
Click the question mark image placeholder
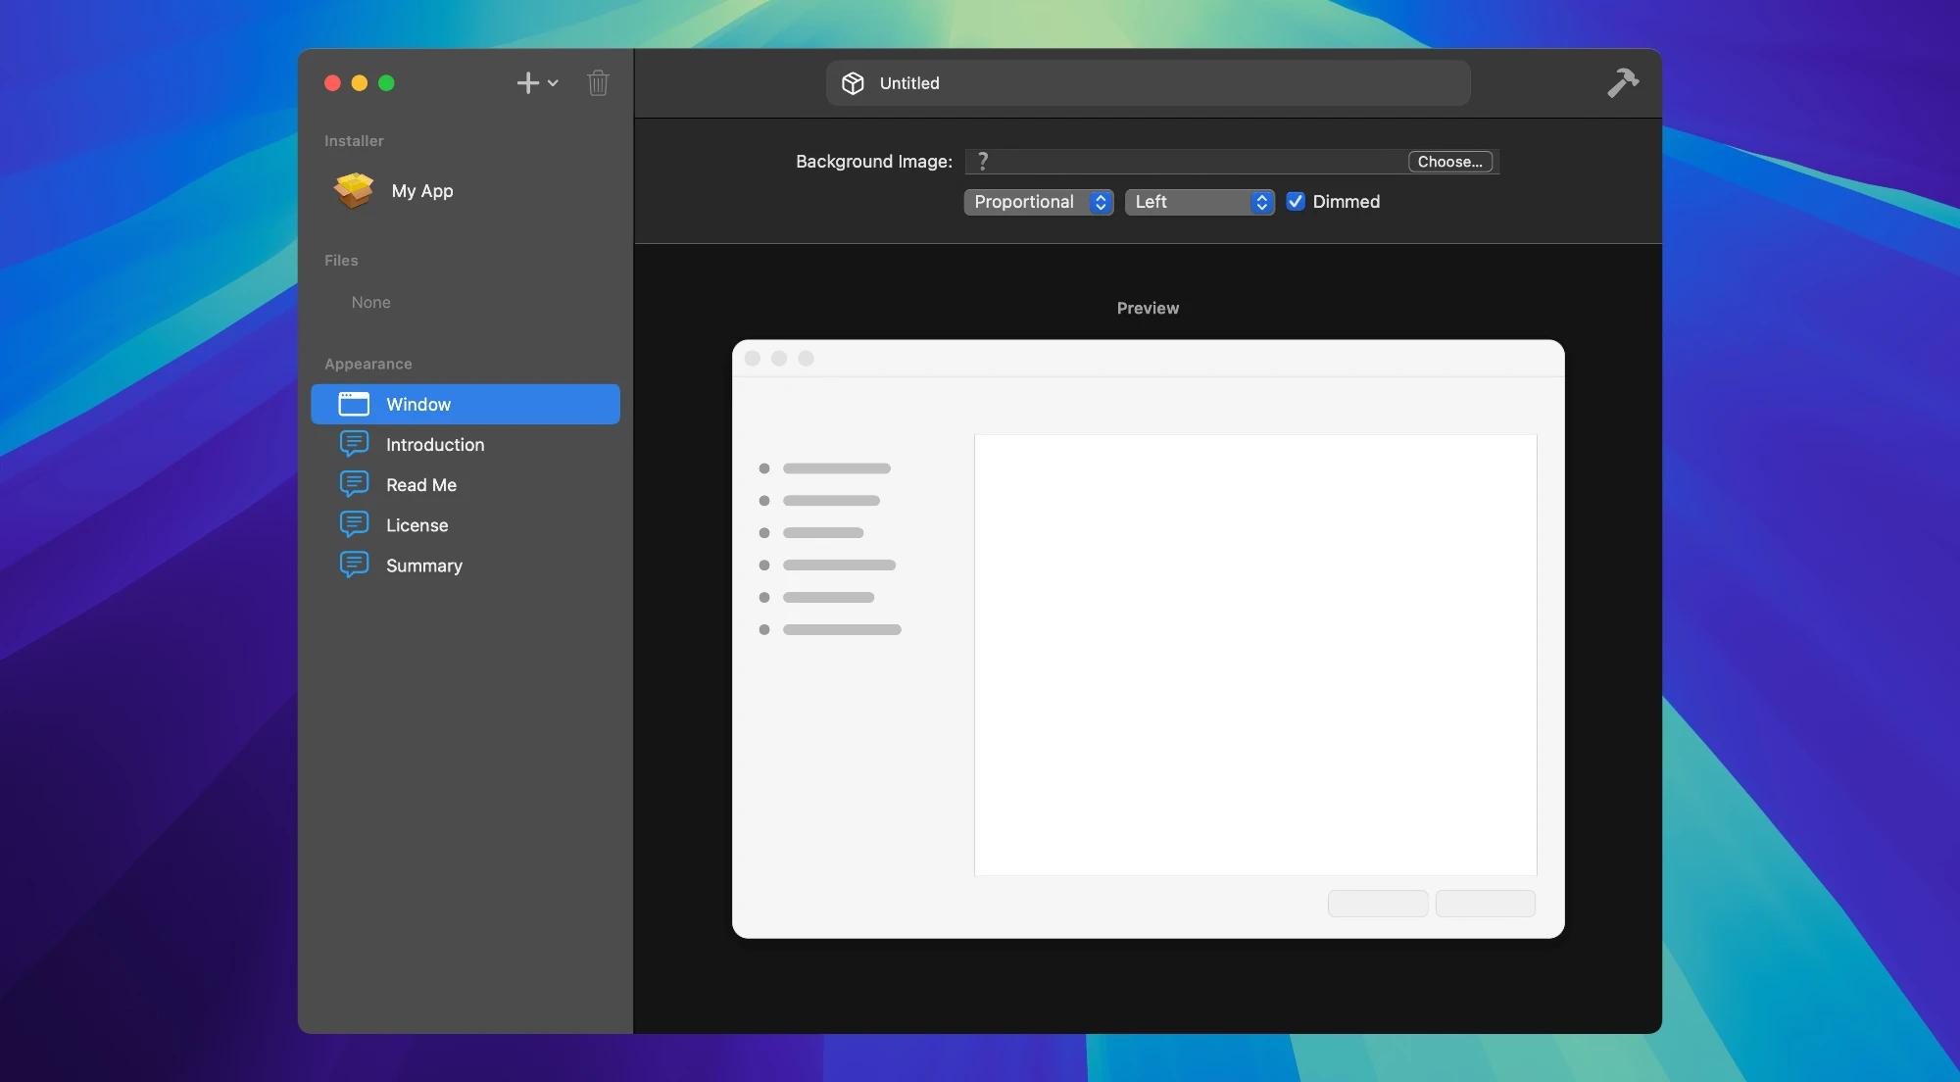pos(983,161)
